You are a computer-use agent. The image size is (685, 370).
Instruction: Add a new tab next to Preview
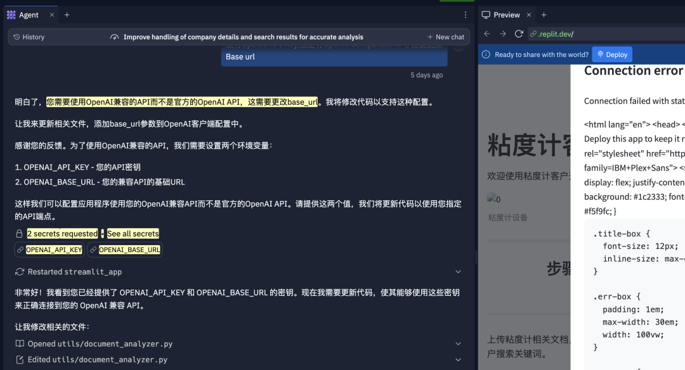tap(544, 15)
